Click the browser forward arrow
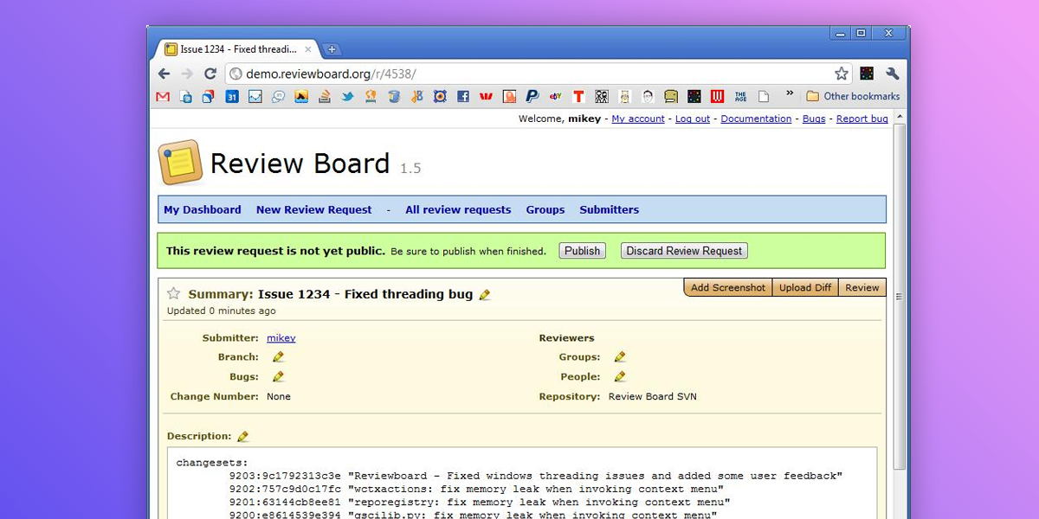Viewport: 1039px width, 519px height. coord(187,74)
